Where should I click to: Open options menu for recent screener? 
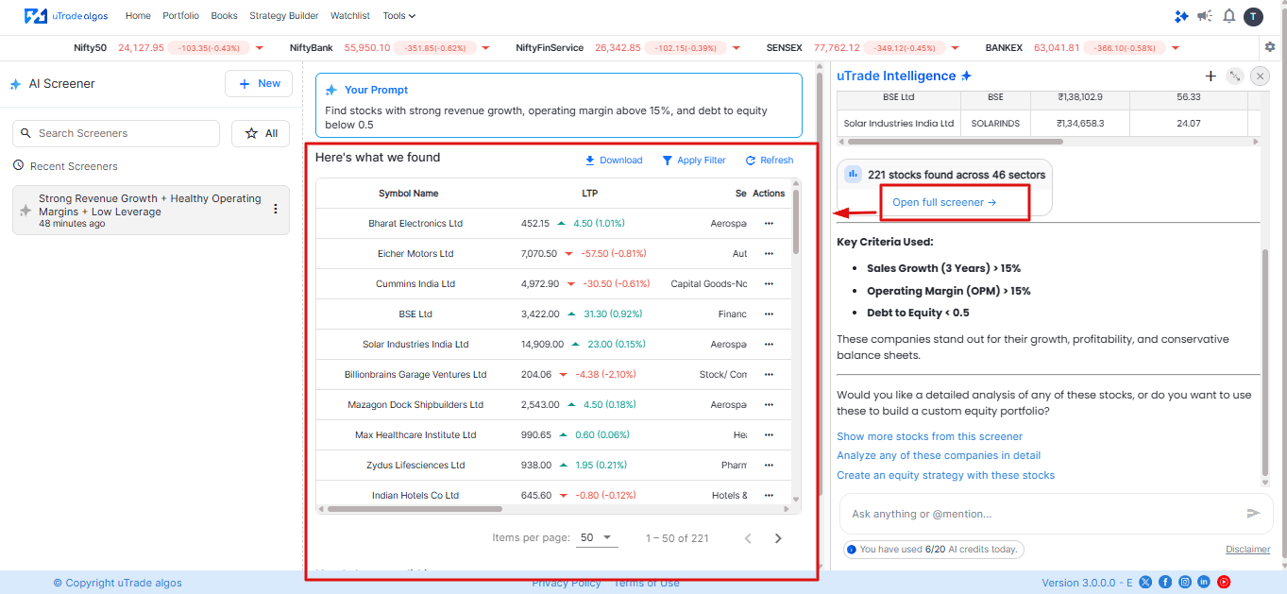coord(276,210)
